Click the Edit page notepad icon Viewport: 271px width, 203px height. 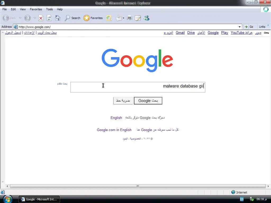coord(138,18)
